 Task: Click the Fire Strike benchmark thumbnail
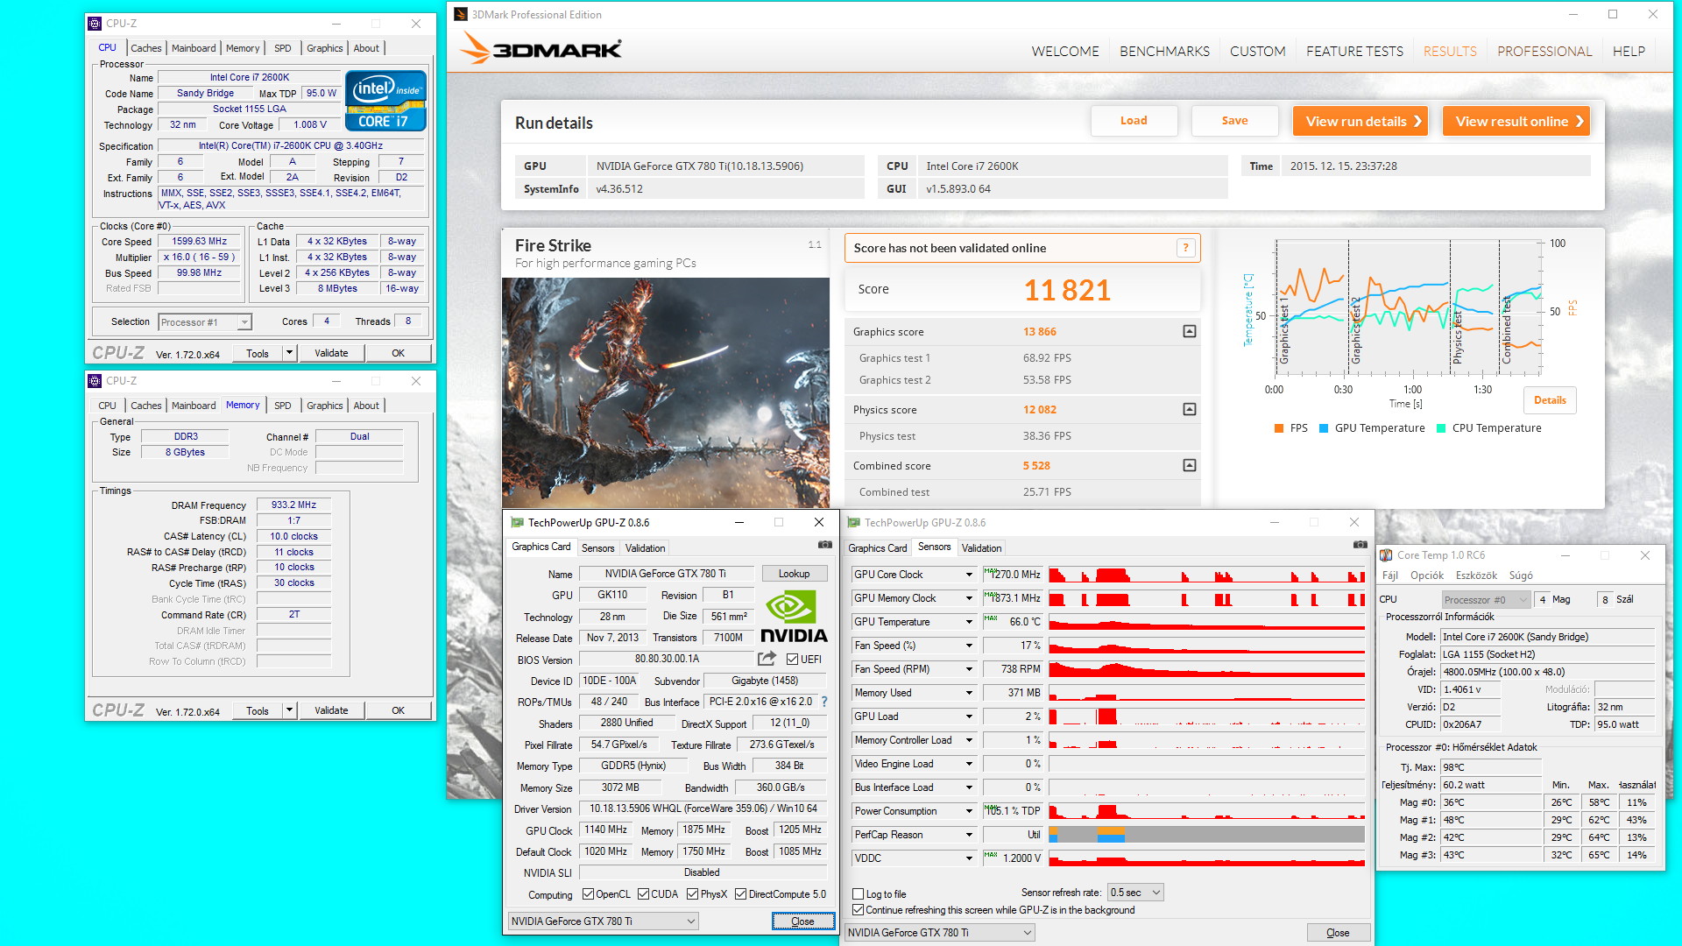(x=666, y=392)
